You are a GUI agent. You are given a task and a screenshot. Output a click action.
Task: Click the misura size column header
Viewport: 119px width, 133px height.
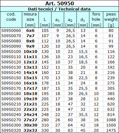[x=30, y=19]
